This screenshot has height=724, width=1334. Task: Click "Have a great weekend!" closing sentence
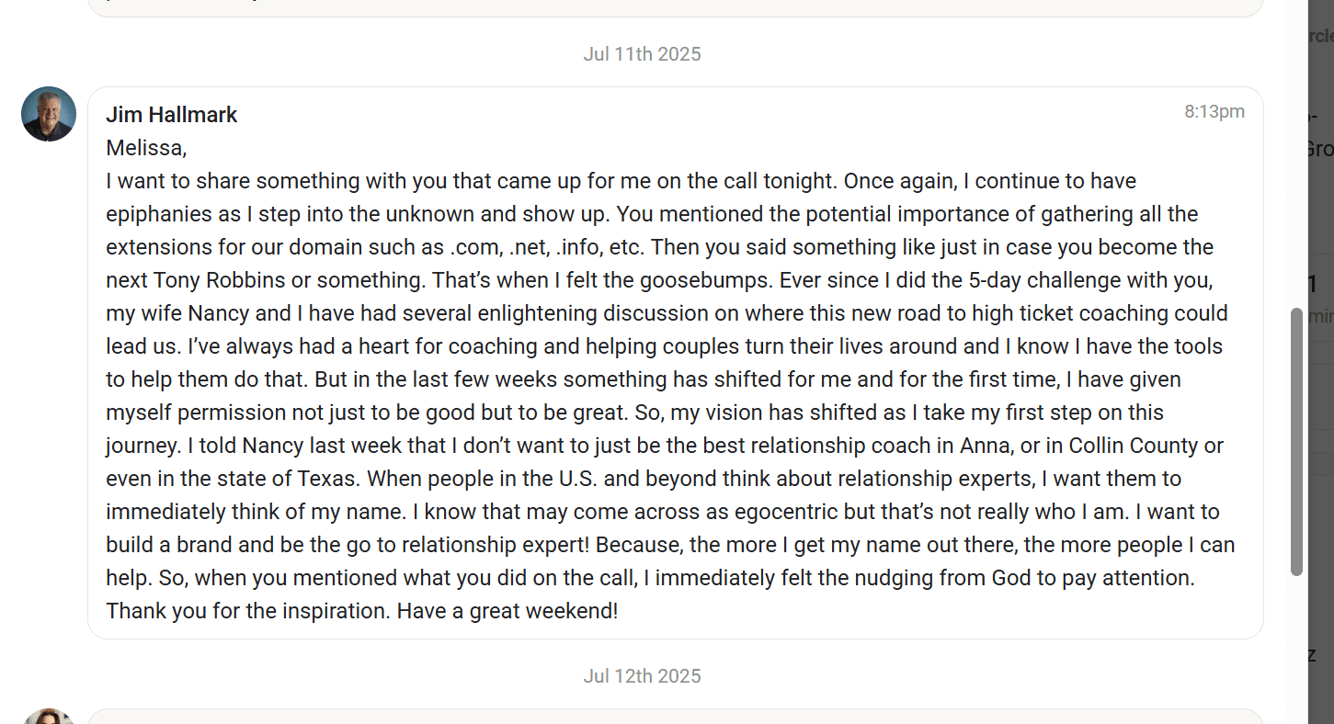[x=507, y=611]
